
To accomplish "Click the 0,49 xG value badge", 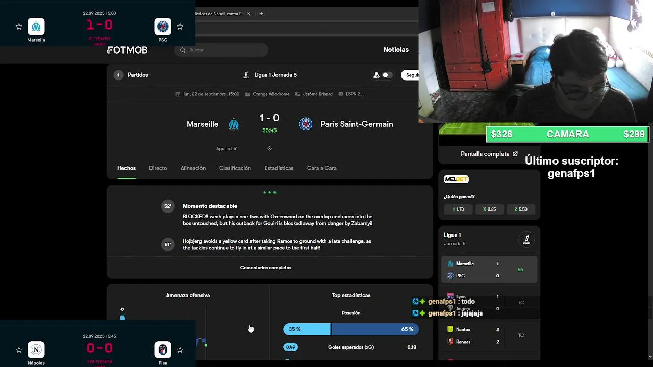I will coord(290,347).
